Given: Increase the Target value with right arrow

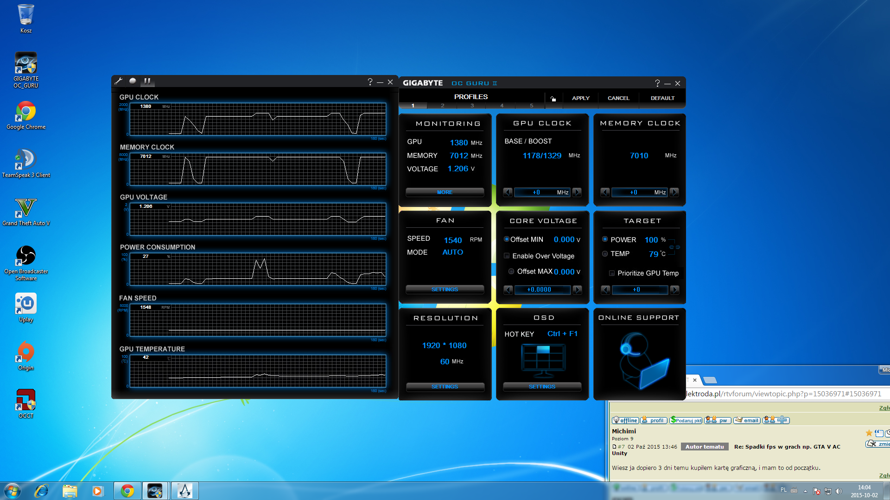Looking at the screenshot, I should 675,290.
